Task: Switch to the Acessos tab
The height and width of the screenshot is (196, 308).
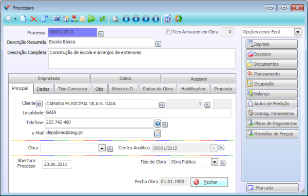Action: pyautogui.click(x=199, y=79)
